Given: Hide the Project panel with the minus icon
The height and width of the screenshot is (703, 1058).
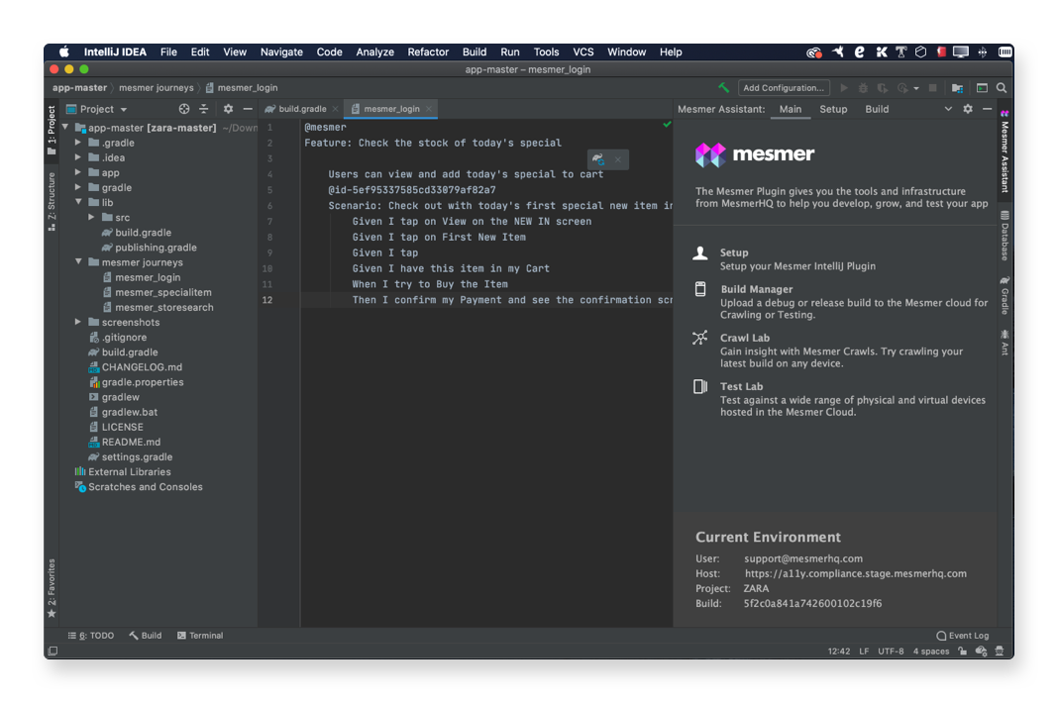Looking at the screenshot, I should (x=248, y=109).
